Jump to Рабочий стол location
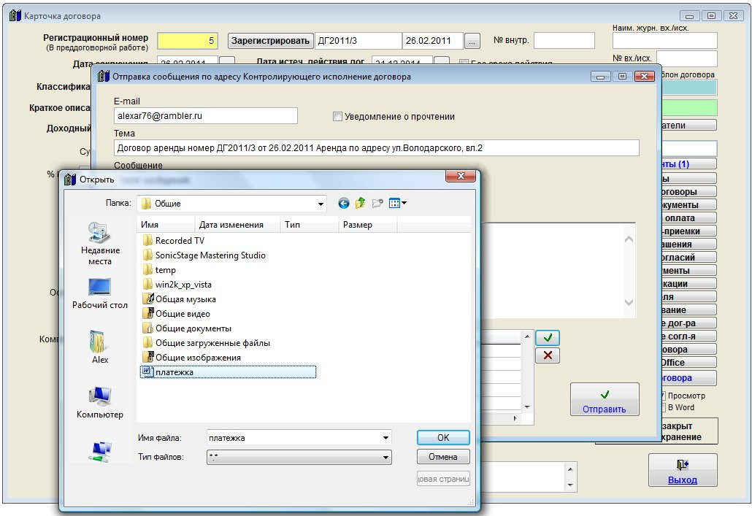 tap(100, 293)
